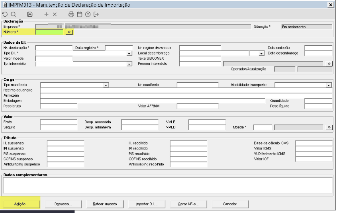338x213 pixels.
Task: Open the Modalidade transporte dropdown
Action: pos(329,85)
